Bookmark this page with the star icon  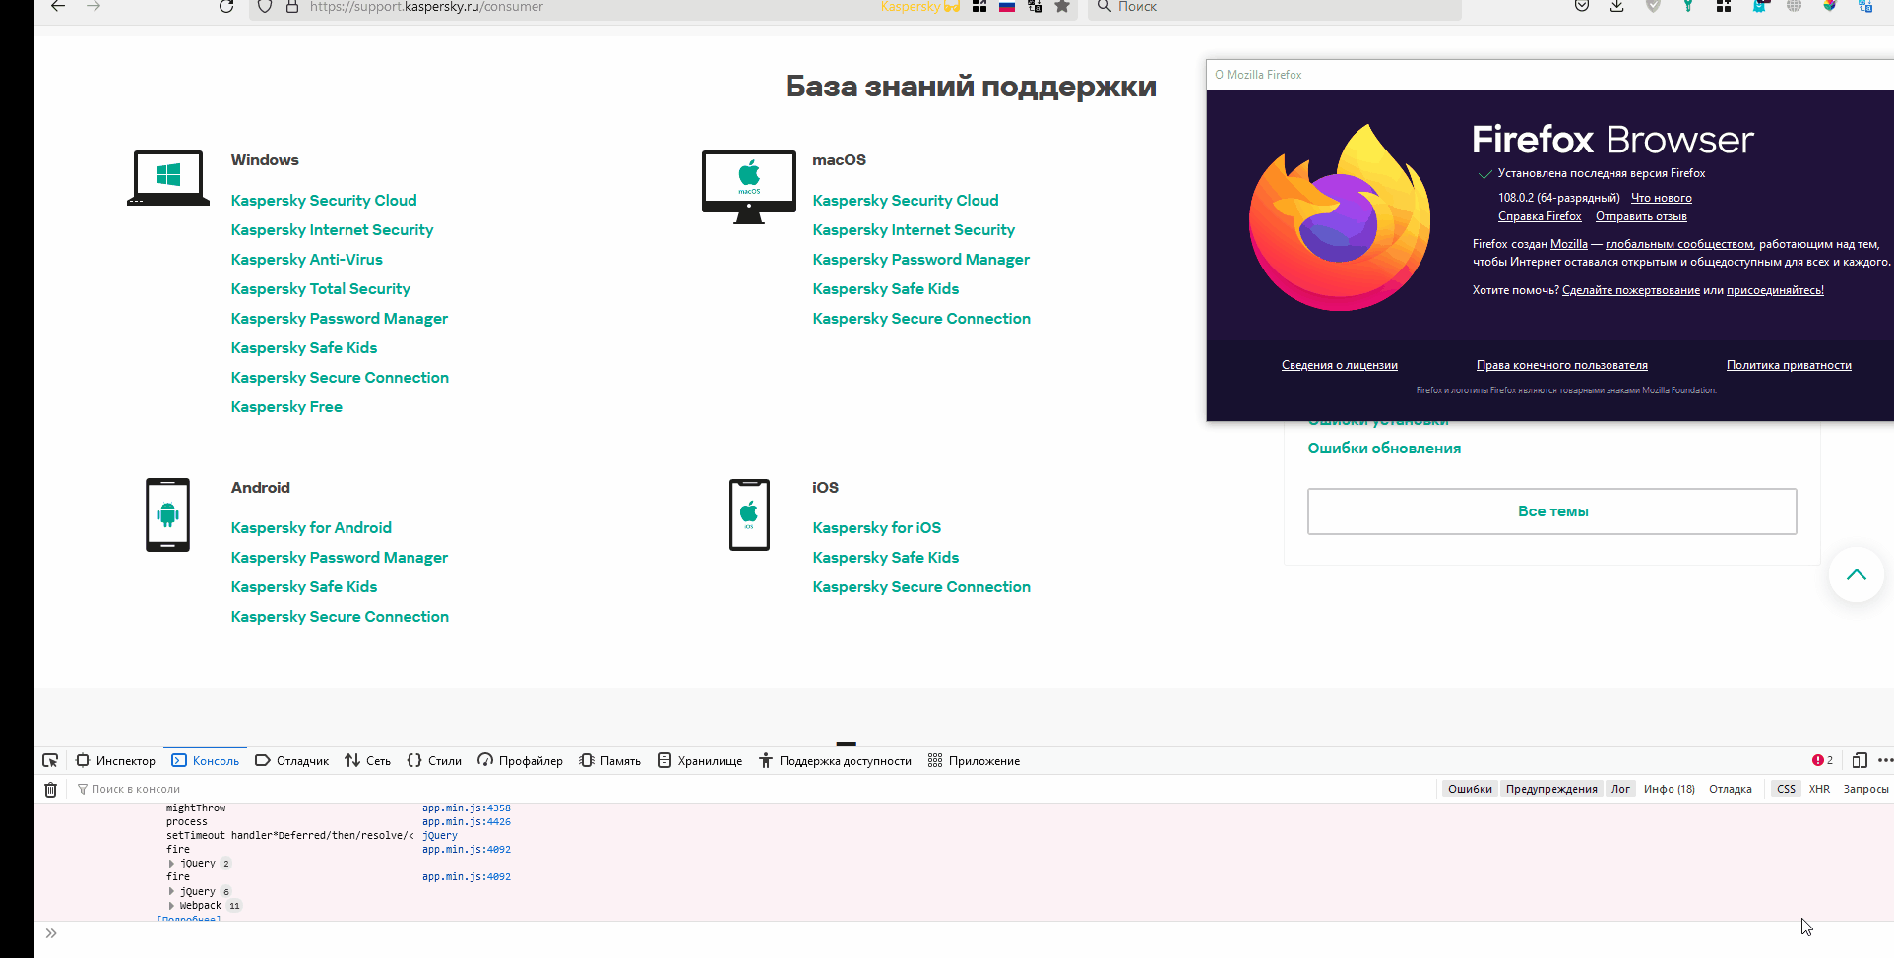(1062, 6)
